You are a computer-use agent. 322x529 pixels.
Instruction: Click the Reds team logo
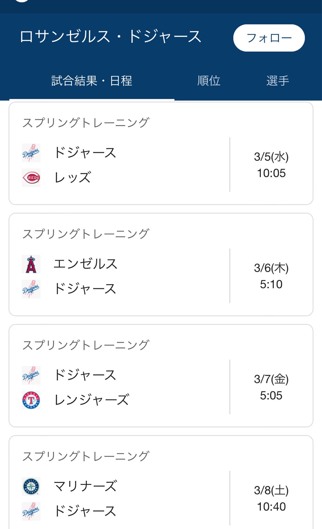tap(31, 178)
